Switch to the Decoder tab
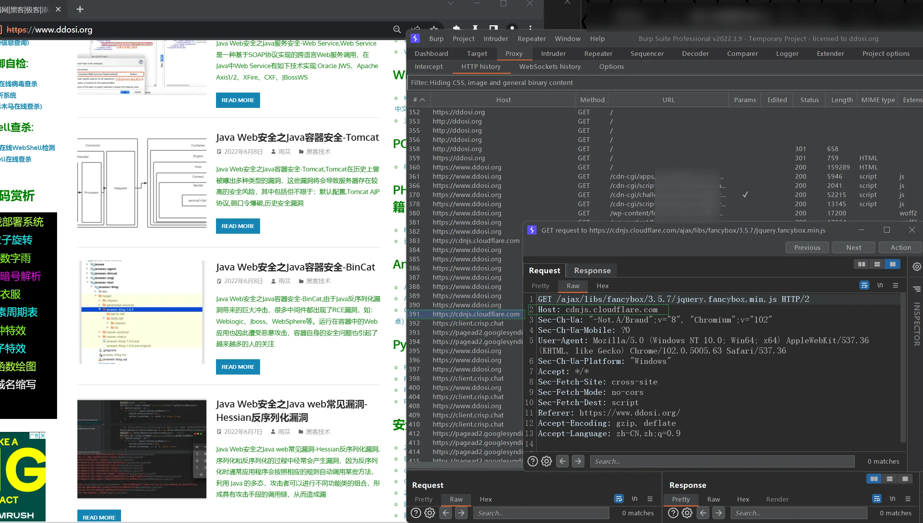 coord(695,54)
